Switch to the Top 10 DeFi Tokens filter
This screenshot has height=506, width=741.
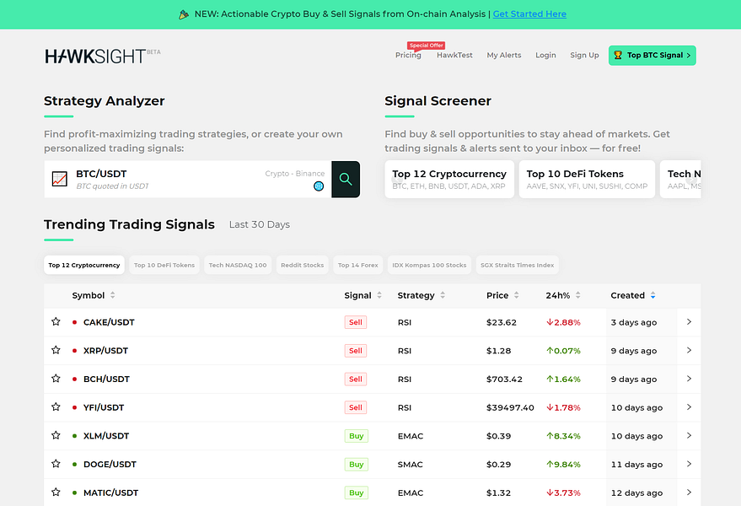tap(164, 264)
